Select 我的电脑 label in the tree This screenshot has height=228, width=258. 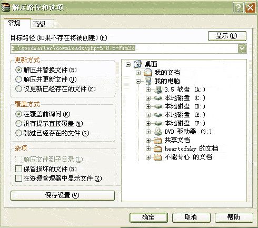(167, 81)
